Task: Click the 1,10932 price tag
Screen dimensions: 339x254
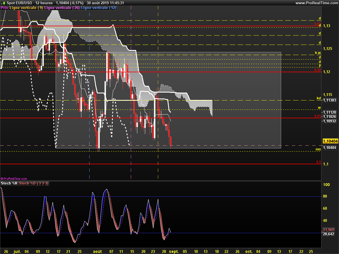Action: (330, 121)
